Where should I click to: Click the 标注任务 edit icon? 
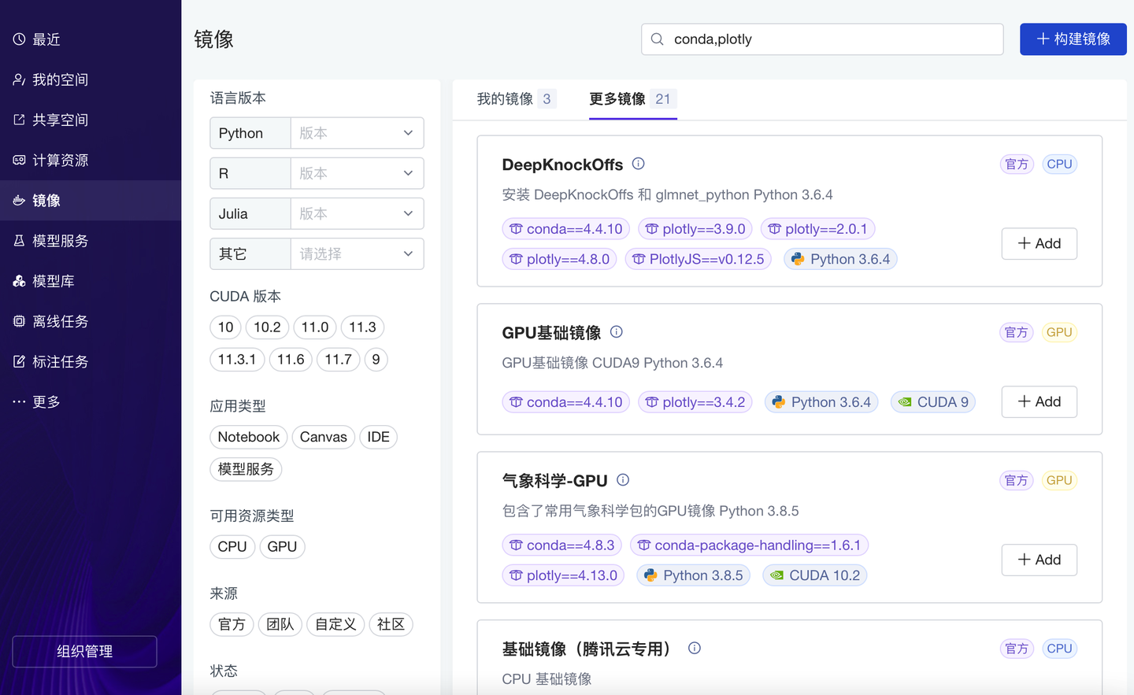click(19, 361)
